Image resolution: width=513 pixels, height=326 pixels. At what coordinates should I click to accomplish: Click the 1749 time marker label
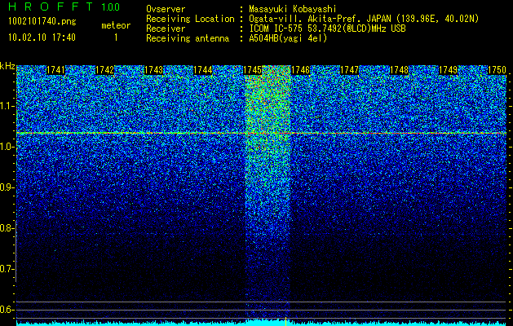coord(448,70)
